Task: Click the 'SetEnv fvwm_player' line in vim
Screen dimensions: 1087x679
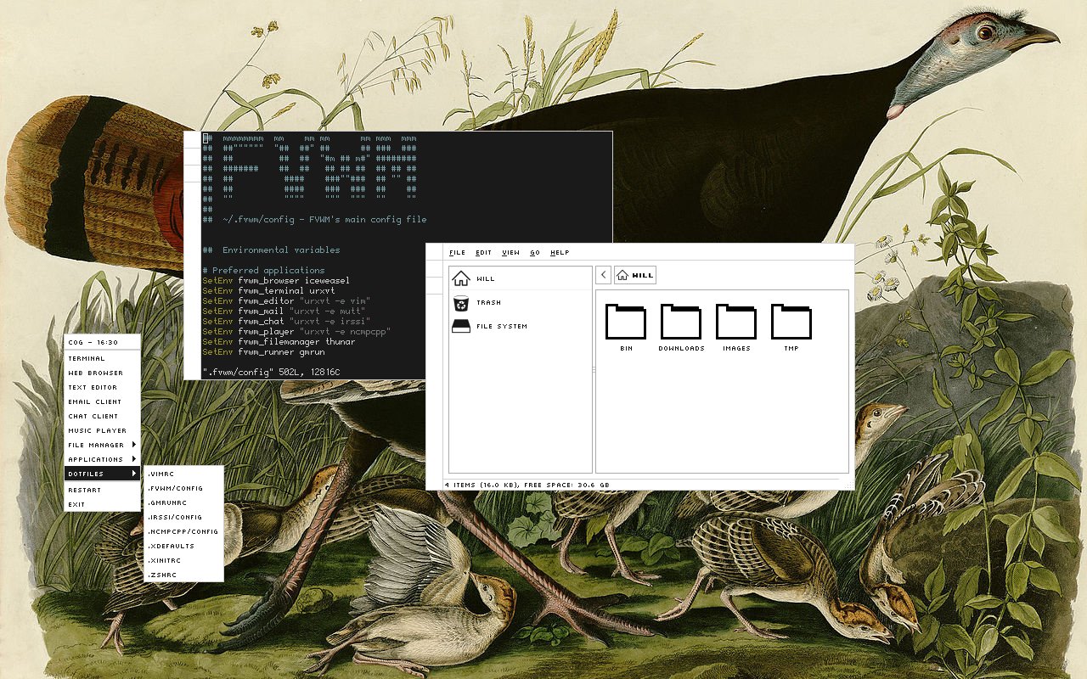Action: [296, 331]
